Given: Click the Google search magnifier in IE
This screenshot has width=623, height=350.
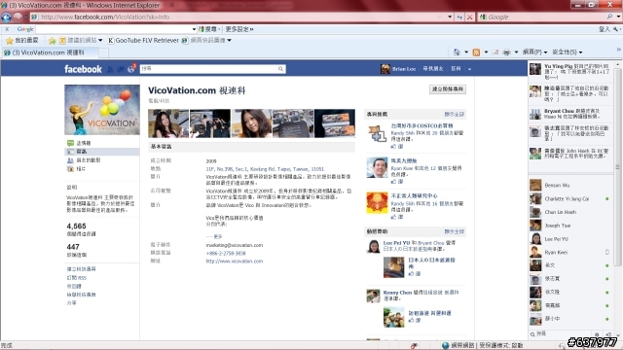Looking at the screenshot, I should point(609,17).
